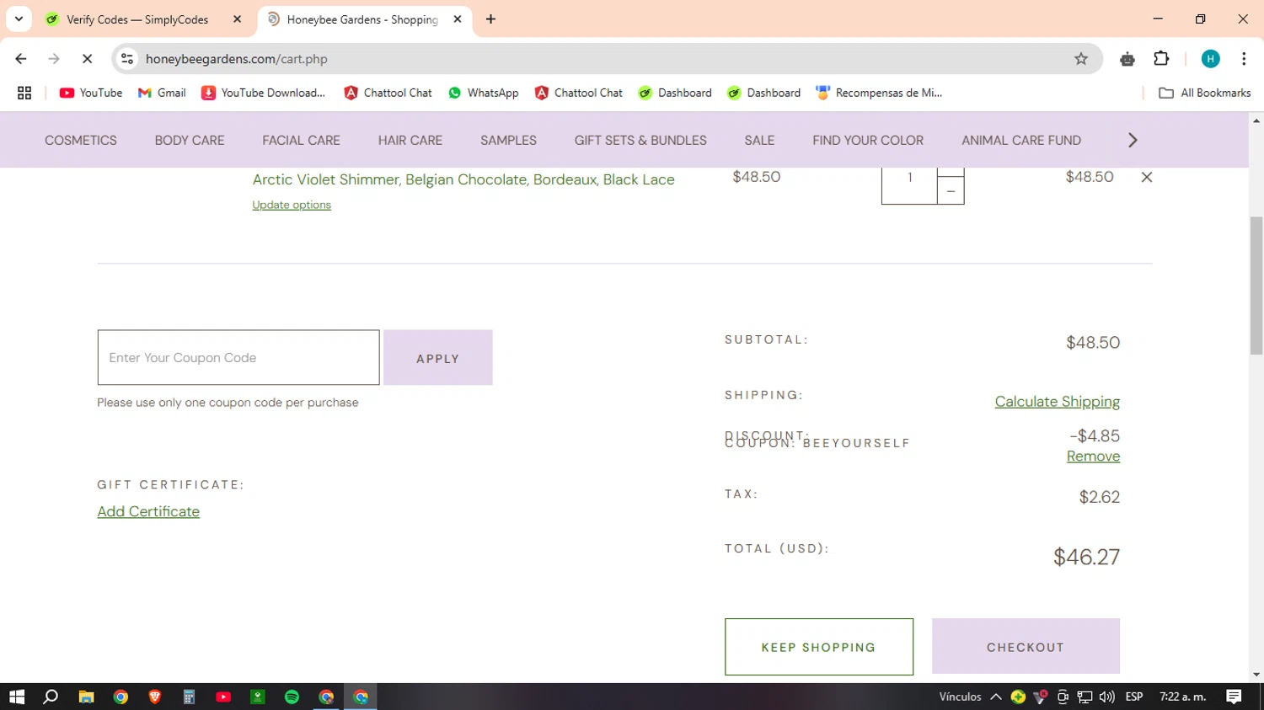This screenshot has width=1264, height=710.
Task: Open the product name link Arctic Violet Shimmer
Action: 463,179
